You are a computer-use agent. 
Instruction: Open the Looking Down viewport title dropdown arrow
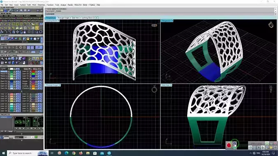coord(59,21)
